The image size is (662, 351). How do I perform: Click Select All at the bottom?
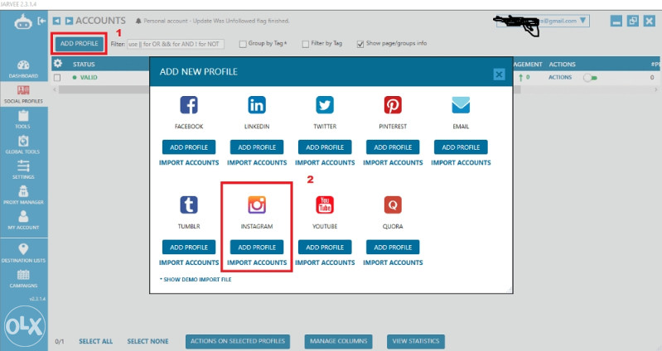point(96,341)
